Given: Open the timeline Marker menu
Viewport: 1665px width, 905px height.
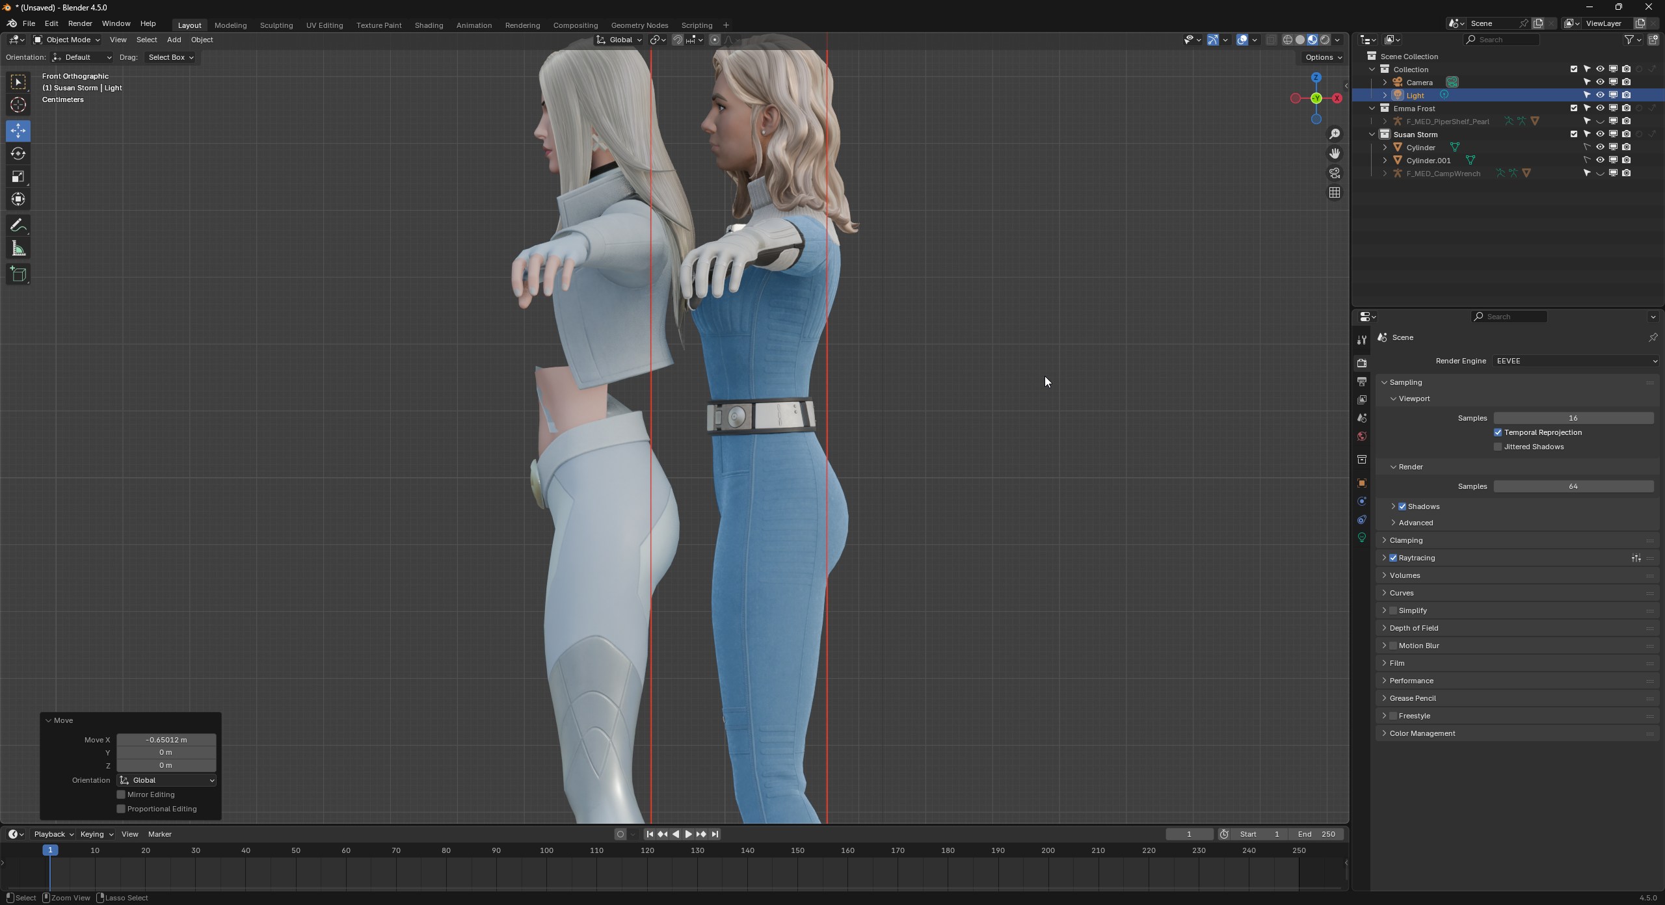Looking at the screenshot, I should (x=160, y=834).
